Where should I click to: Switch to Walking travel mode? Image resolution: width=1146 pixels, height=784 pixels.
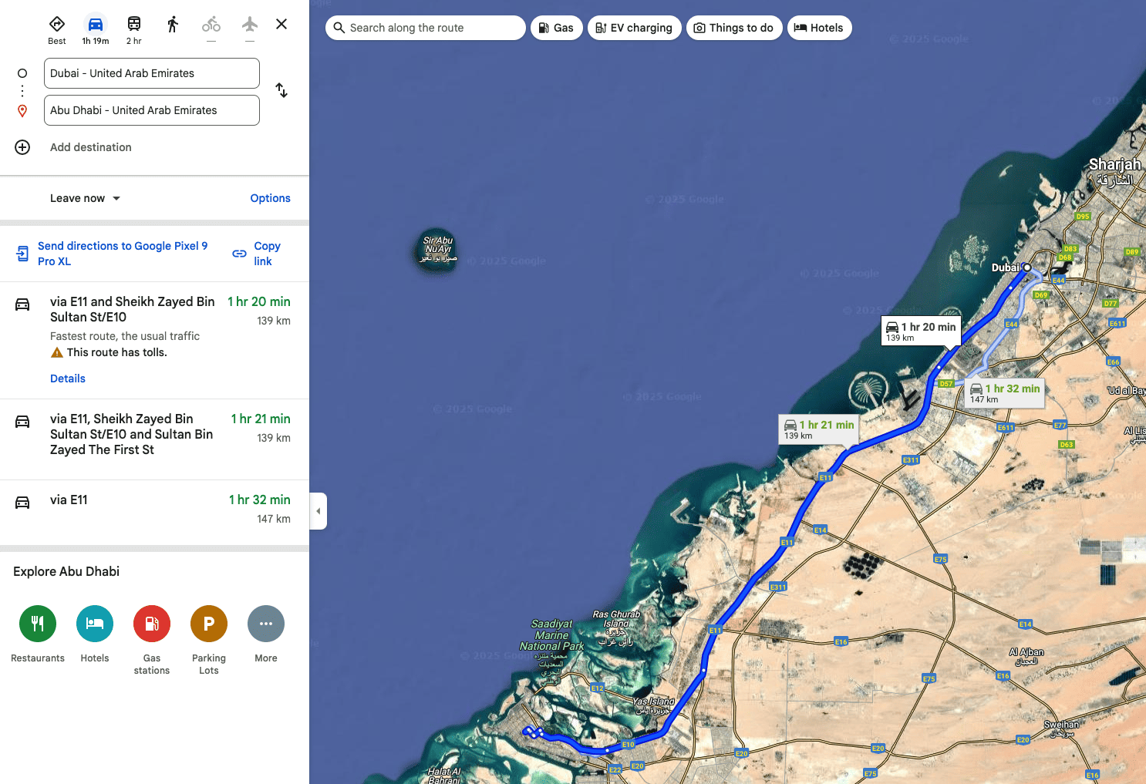[x=173, y=25]
